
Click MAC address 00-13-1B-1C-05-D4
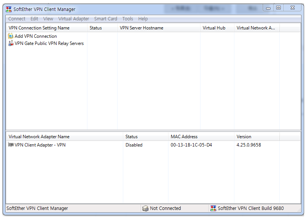point(191,145)
